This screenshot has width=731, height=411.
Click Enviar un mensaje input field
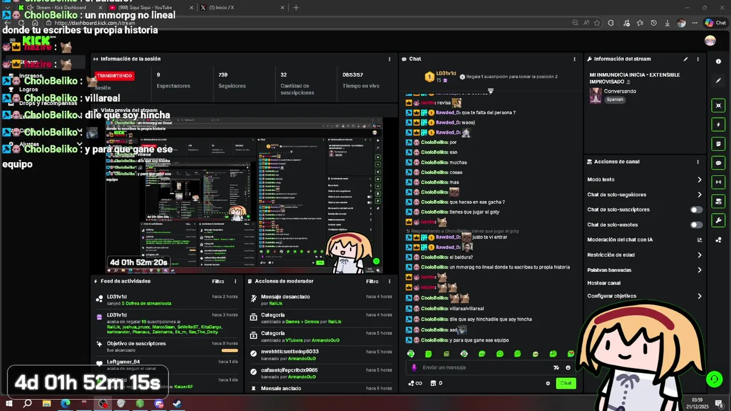point(485,368)
